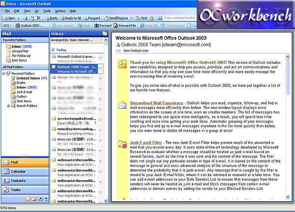Open the New button dropdown arrow
The width and height of the screenshot is (295, 212).
19,18
